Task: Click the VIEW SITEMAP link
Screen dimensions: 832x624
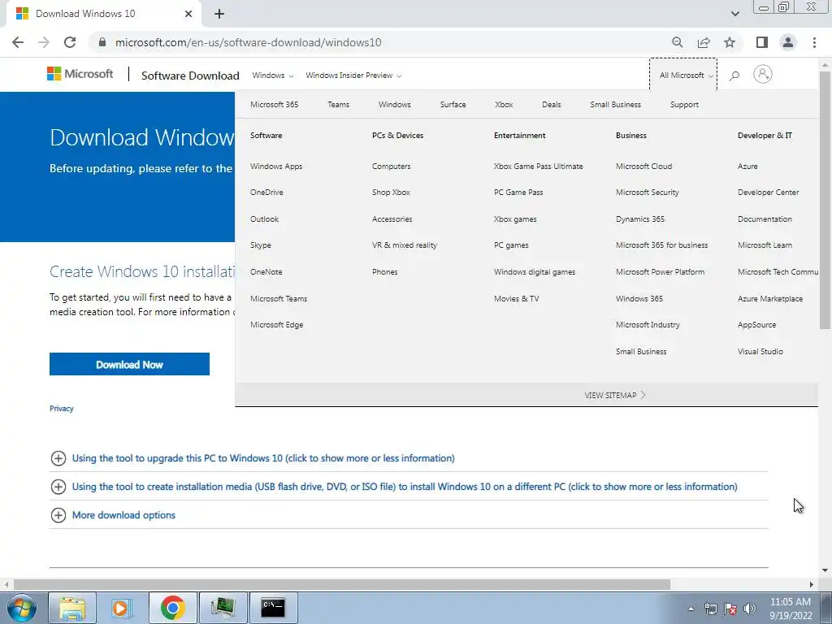Action: [x=615, y=395]
